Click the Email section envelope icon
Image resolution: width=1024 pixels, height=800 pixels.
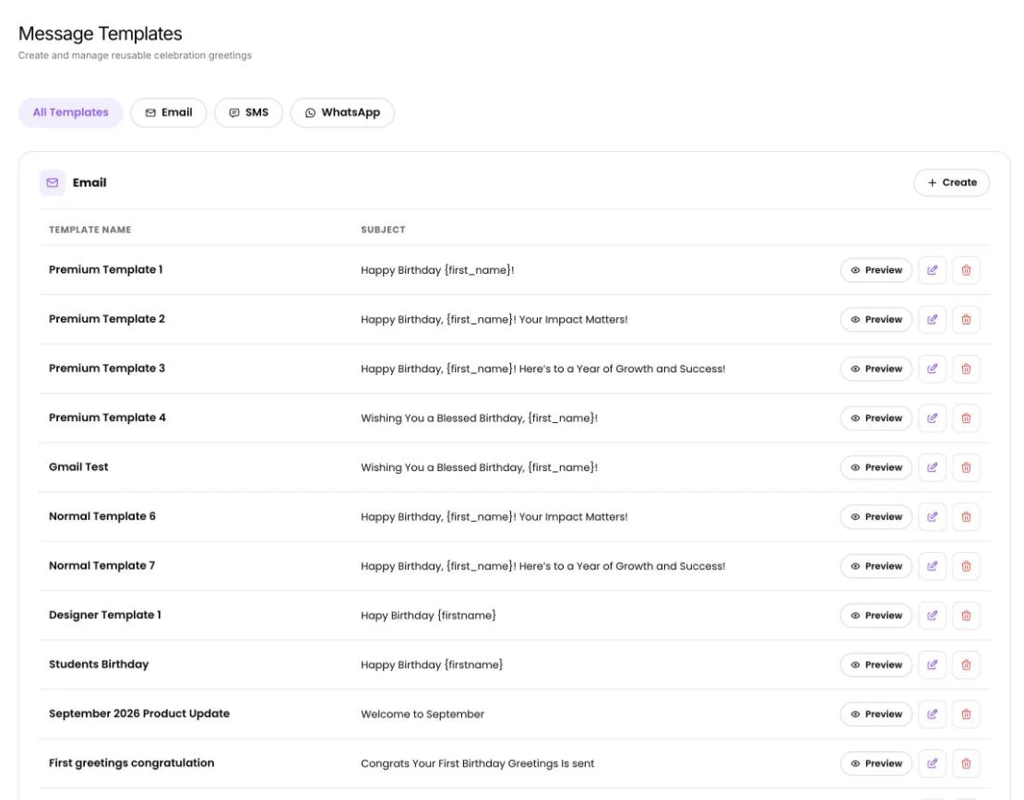tap(53, 182)
